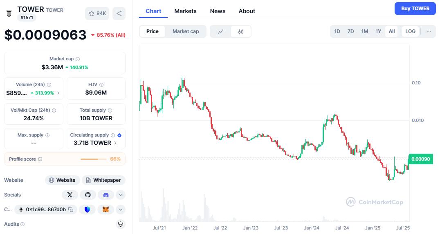Select Market cap chart mode

tap(186, 31)
